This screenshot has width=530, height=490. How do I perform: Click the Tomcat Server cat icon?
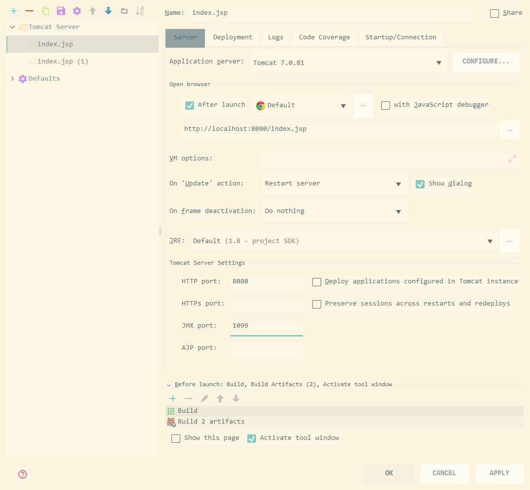(22, 27)
